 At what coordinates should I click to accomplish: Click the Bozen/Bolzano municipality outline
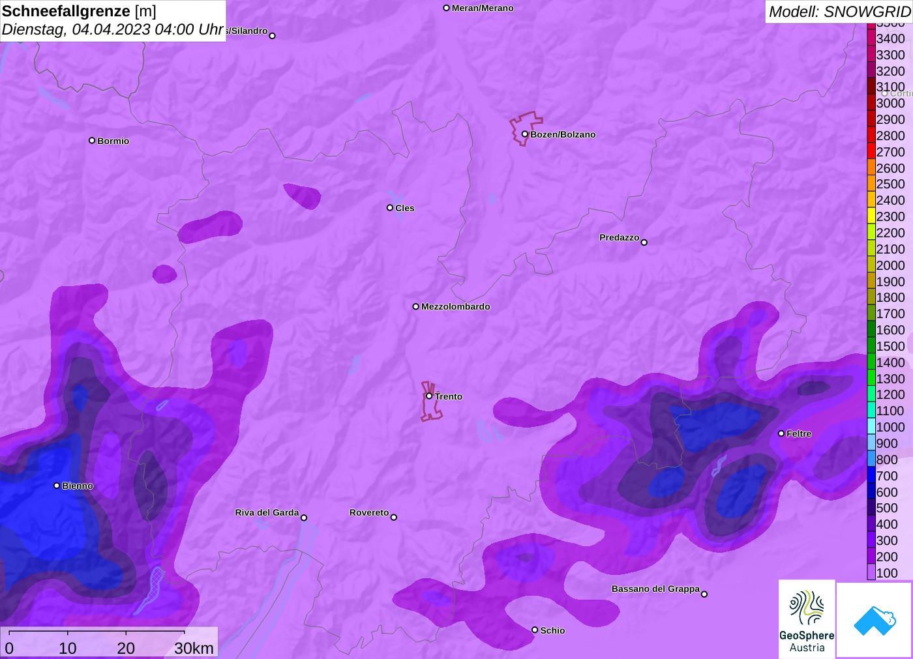526,128
